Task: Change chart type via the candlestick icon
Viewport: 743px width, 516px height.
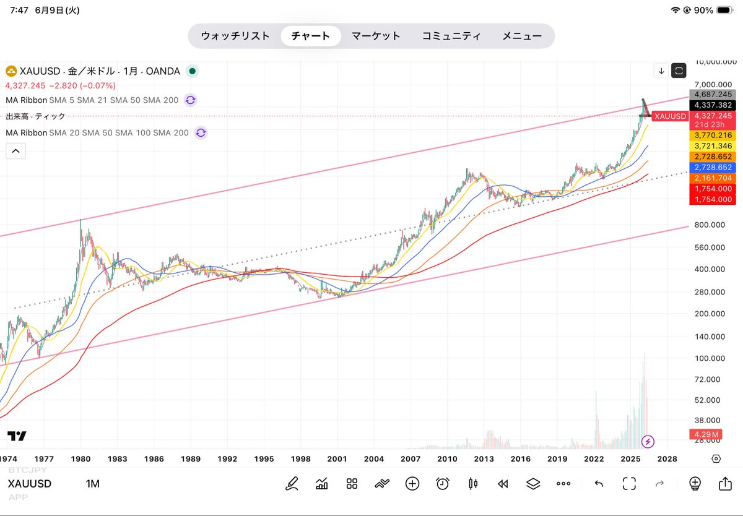Action: pyautogui.click(x=473, y=484)
